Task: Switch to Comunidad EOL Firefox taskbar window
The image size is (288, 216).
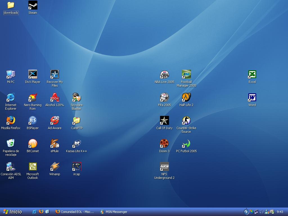Action: tap(75, 212)
